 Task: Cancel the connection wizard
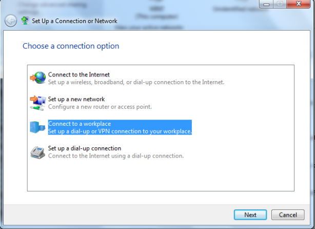288,215
